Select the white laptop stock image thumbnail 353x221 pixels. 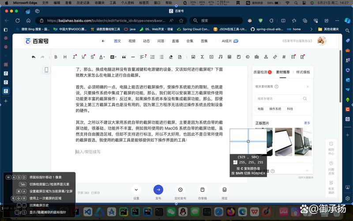(x=283, y=142)
